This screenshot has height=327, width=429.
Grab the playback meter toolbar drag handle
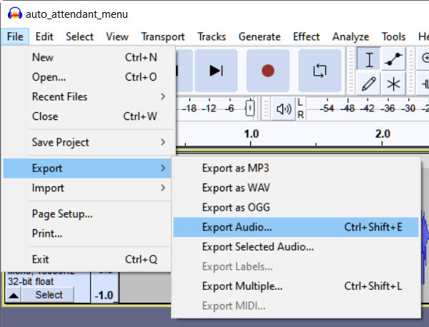click(x=265, y=109)
